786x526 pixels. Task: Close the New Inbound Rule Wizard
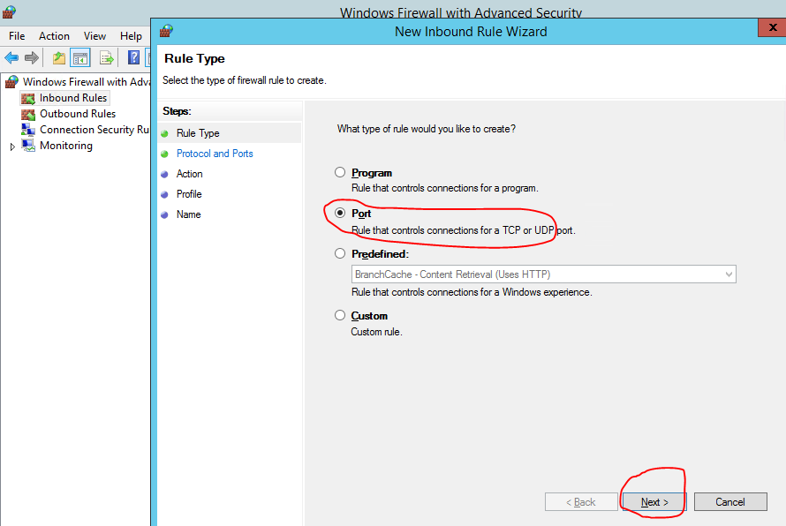click(x=772, y=27)
